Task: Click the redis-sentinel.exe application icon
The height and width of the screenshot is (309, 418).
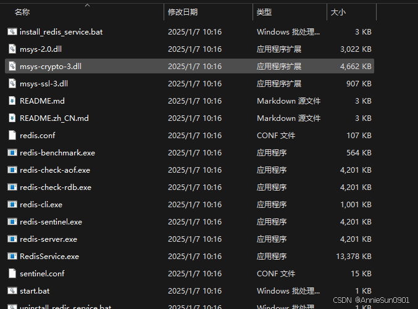Action: click(12, 221)
